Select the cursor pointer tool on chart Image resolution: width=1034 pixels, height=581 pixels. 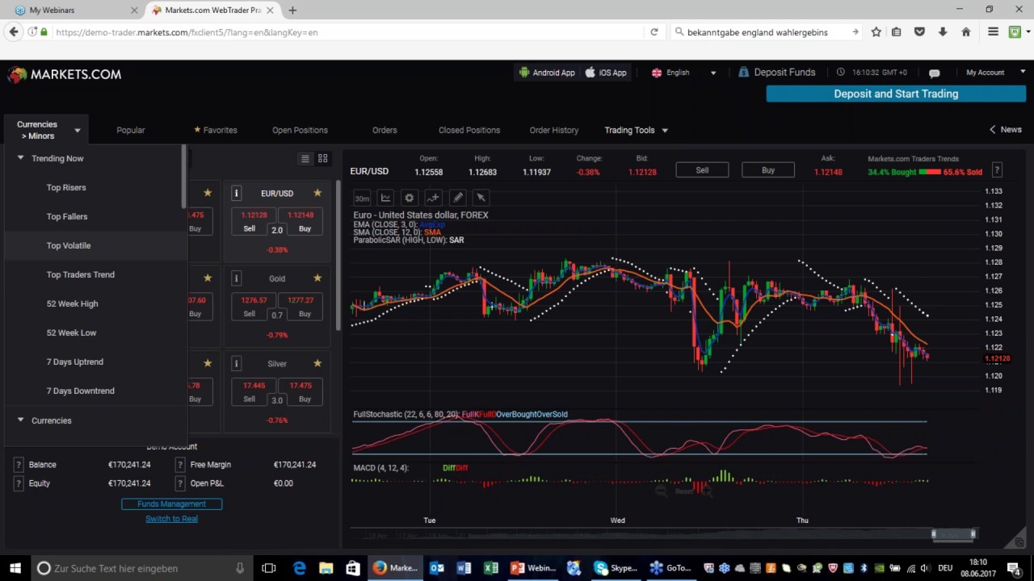pos(481,198)
